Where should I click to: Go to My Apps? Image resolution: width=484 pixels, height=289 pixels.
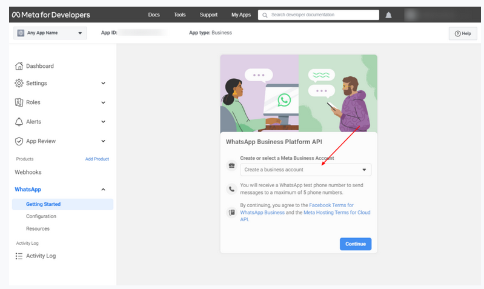(241, 15)
